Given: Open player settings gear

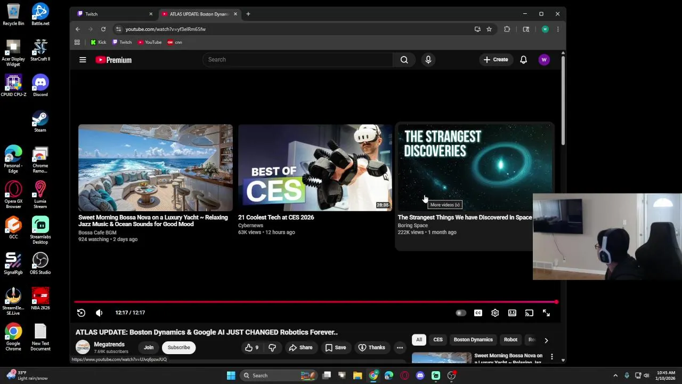Looking at the screenshot, I should point(495,313).
